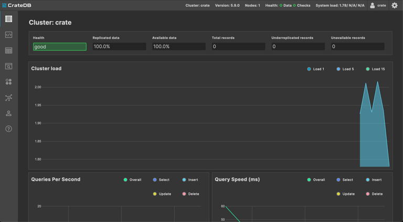
Task: Open the Views icon in sidebar
Action: pyautogui.click(x=8, y=66)
